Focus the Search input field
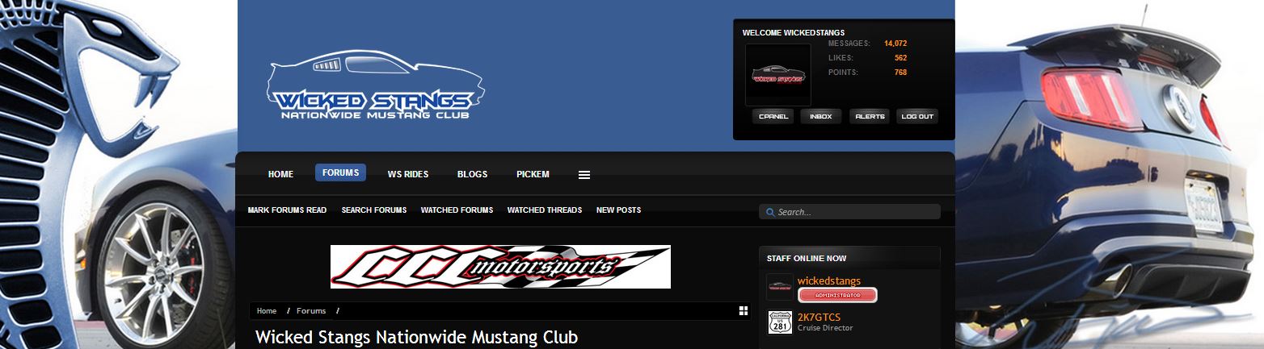The height and width of the screenshot is (349, 1264). [x=849, y=212]
